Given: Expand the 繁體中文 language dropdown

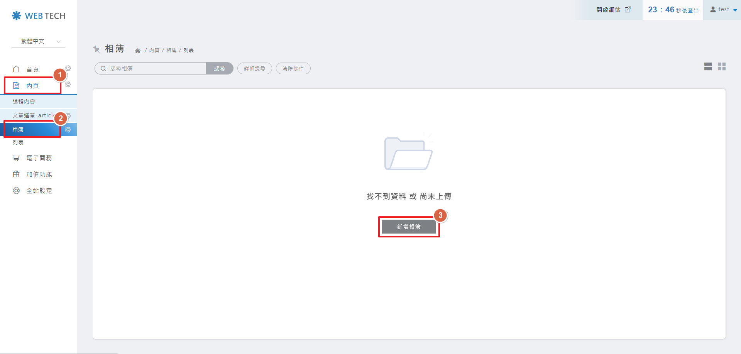Looking at the screenshot, I should [39, 41].
